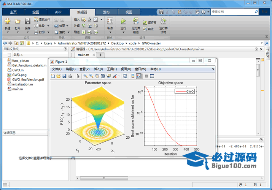This screenshot has height=190, width=272.
Task: Insert function with the fx icon
Action: [x=90, y=19]
